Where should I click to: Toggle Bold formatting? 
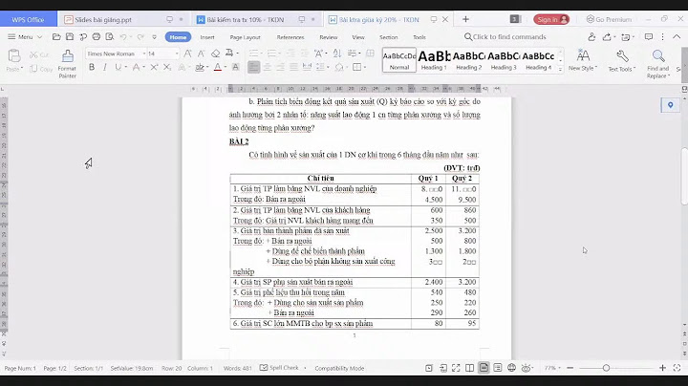coord(92,67)
